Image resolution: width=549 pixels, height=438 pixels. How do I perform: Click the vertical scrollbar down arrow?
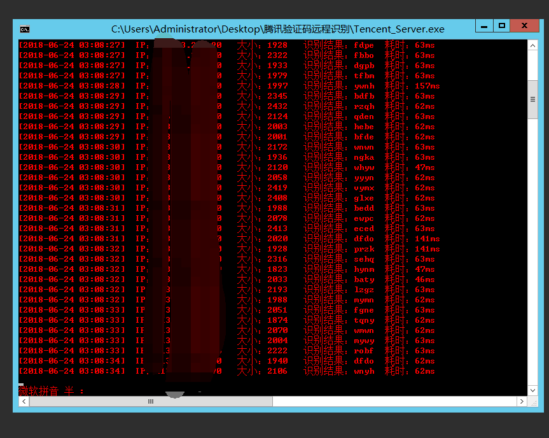[x=532, y=390]
